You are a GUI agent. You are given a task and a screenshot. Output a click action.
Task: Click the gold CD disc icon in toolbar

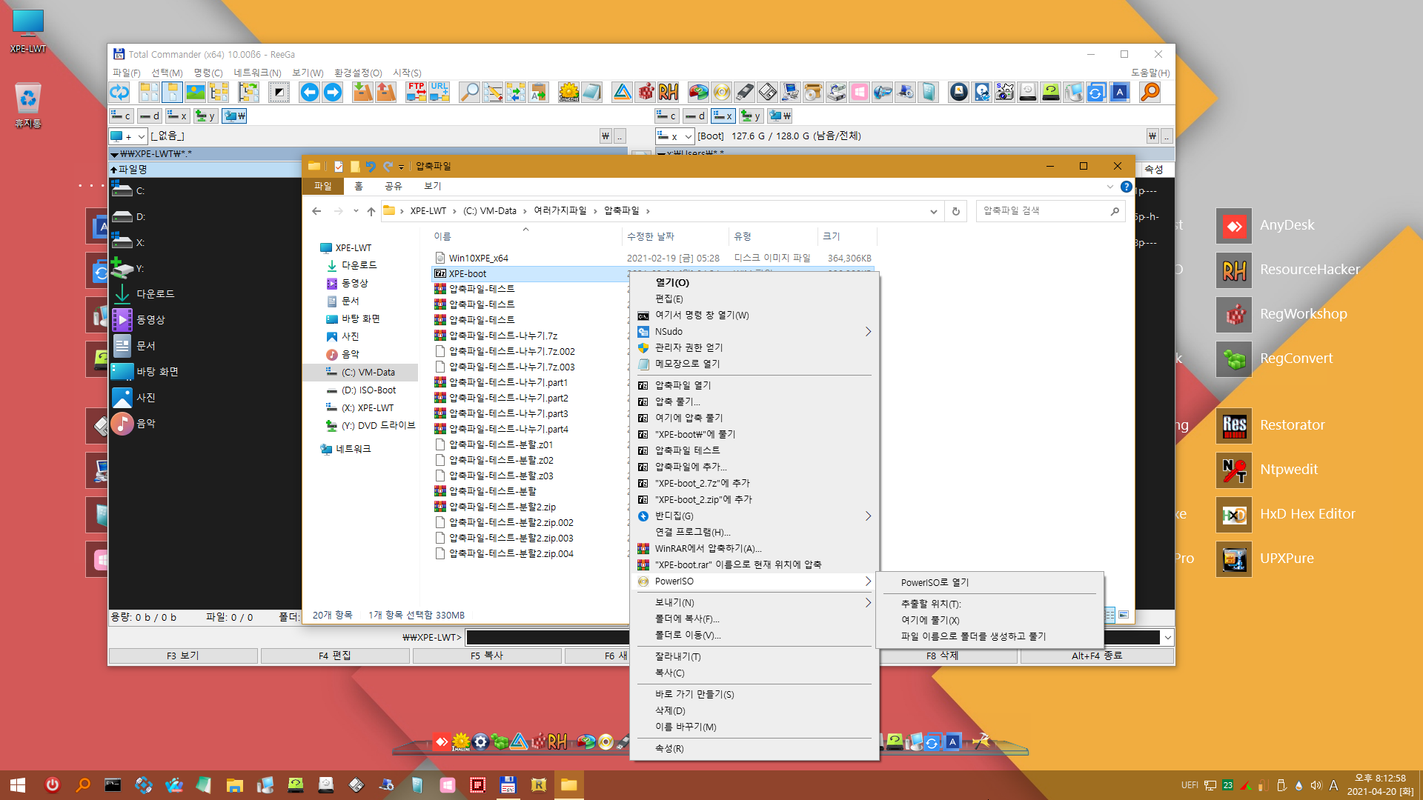(x=721, y=92)
